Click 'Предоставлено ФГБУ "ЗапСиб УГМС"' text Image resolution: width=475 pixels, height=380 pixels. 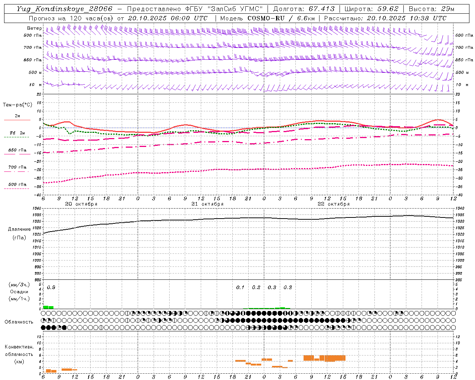pyautogui.click(x=195, y=9)
